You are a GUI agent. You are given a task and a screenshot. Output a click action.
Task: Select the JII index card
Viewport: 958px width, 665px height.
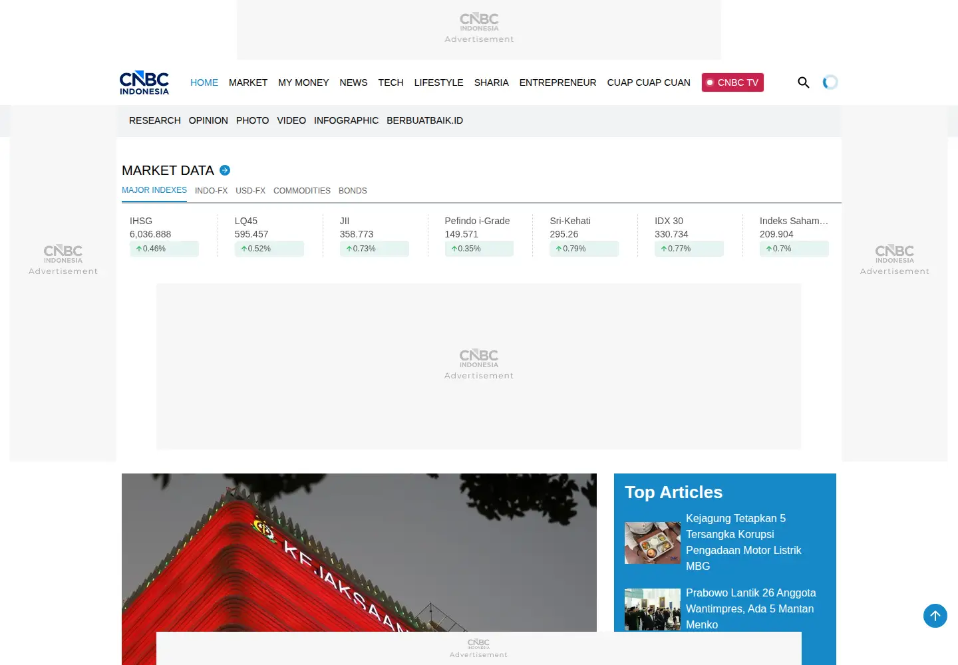375,235
